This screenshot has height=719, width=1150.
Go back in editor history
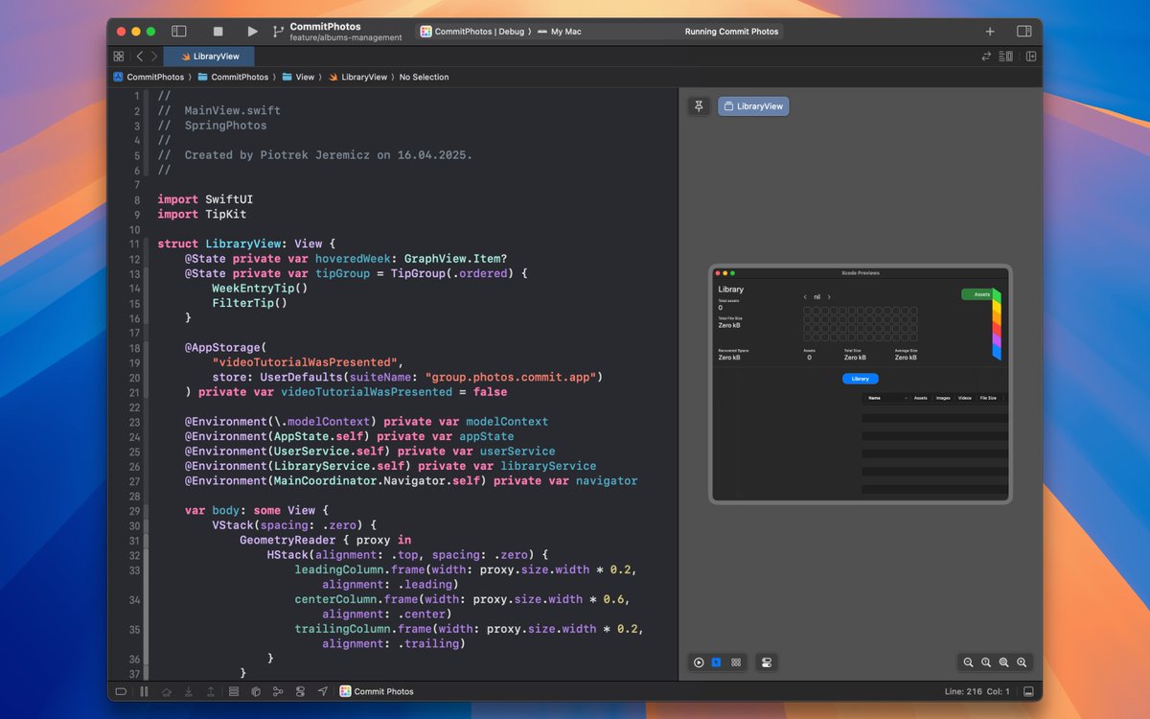click(139, 57)
